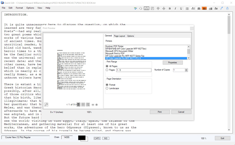Select the Pages range radio button

[x=107, y=70]
